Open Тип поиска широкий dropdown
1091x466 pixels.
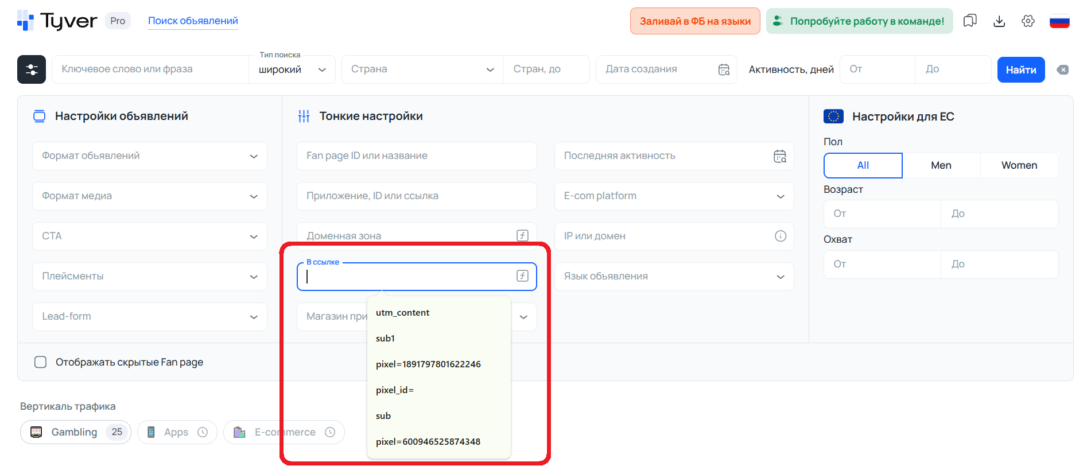click(292, 69)
